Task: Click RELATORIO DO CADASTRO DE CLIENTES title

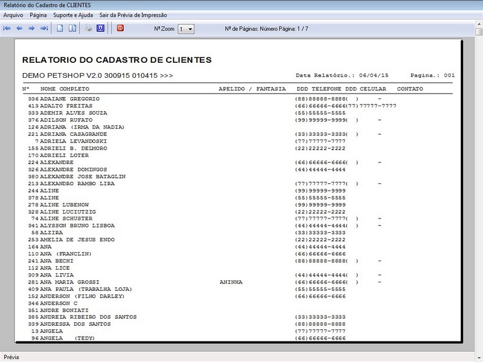Action: point(117,60)
